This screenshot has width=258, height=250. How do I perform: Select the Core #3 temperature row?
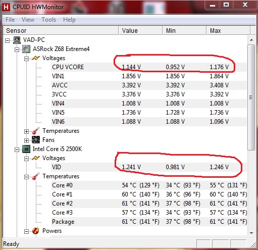(149, 213)
